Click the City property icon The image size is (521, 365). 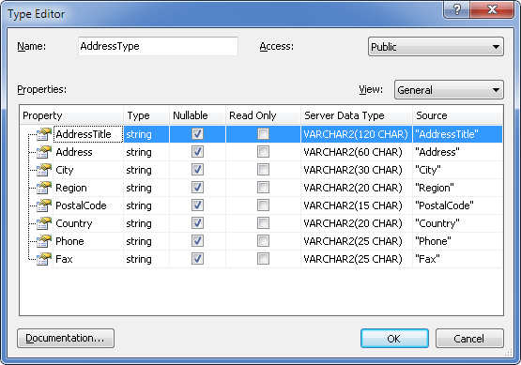pyautogui.click(x=44, y=170)
